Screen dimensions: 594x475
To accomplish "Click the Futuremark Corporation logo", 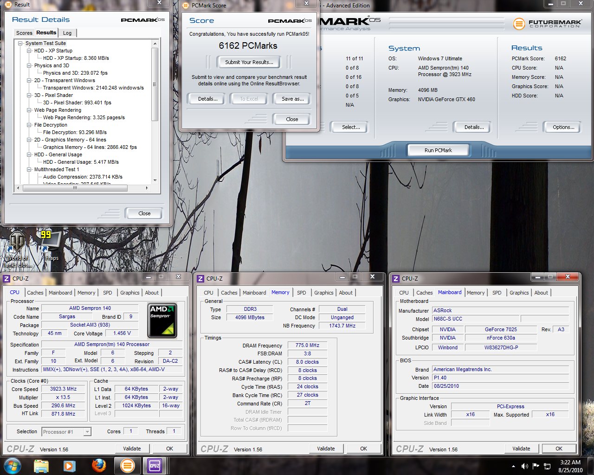I will pos(548,24).
